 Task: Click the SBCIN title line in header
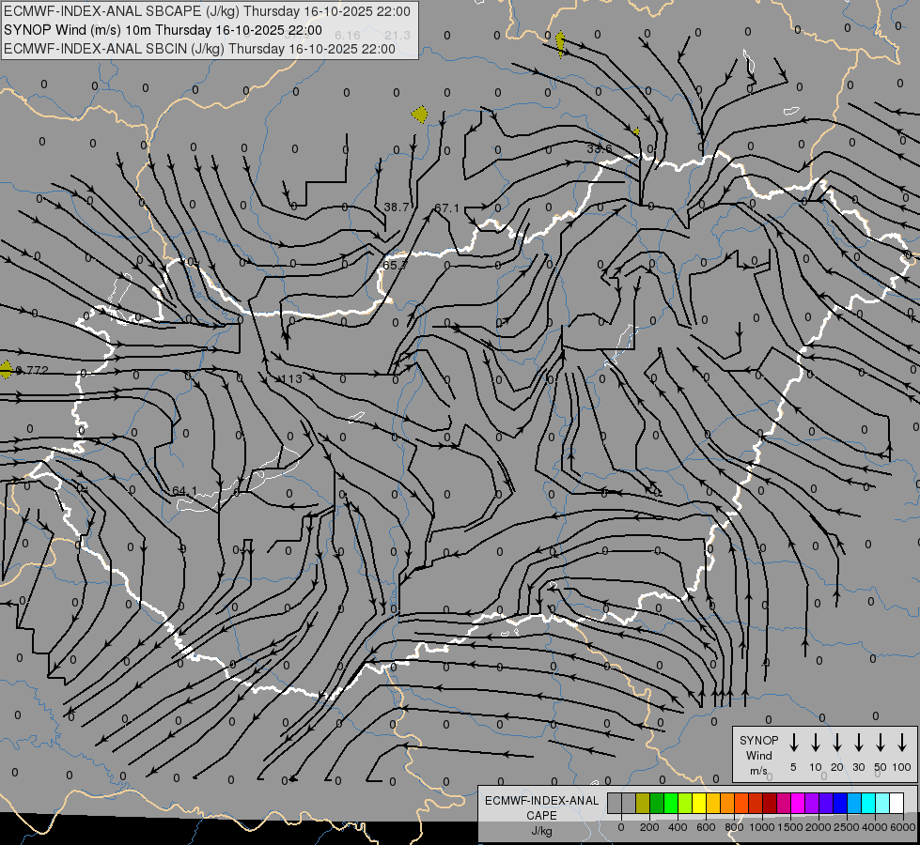pyautogui.click(x=199, y=49)
